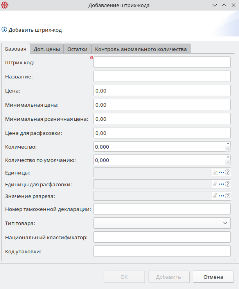The height and width of the screenshot is (289, 239).
Task: Increase Количество по умолчанию with the up arrow
Action: pos(228,158)
